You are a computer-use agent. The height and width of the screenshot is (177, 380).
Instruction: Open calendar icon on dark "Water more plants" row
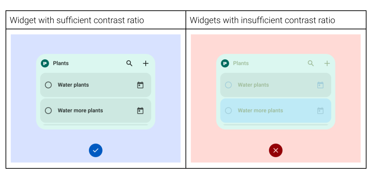(140, 111)
